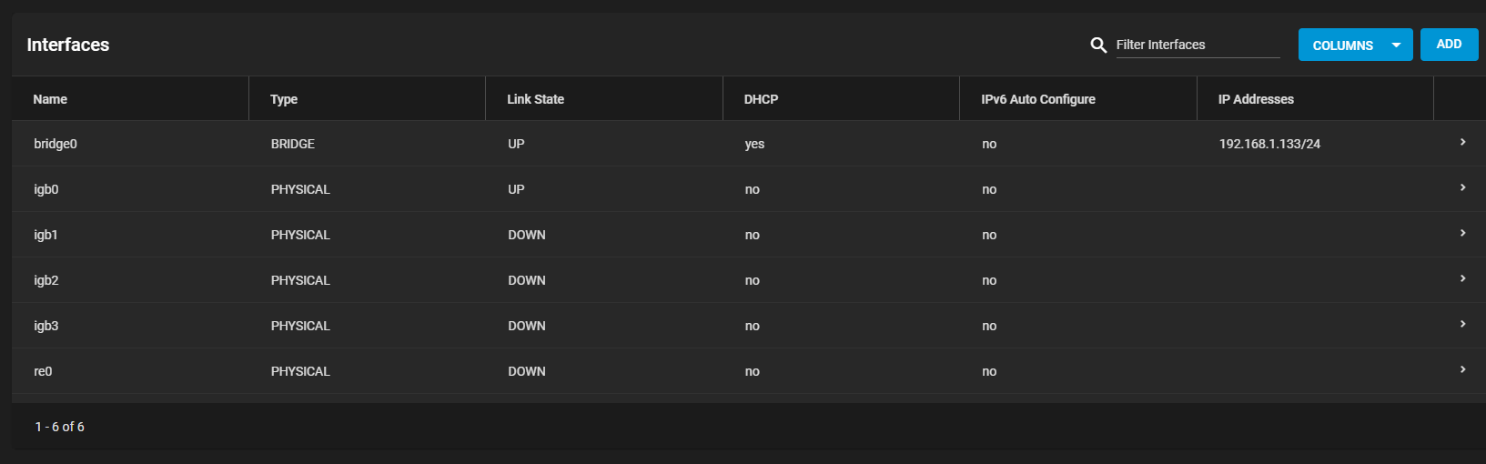Click the COLUMNS button

pos(1342,45)
